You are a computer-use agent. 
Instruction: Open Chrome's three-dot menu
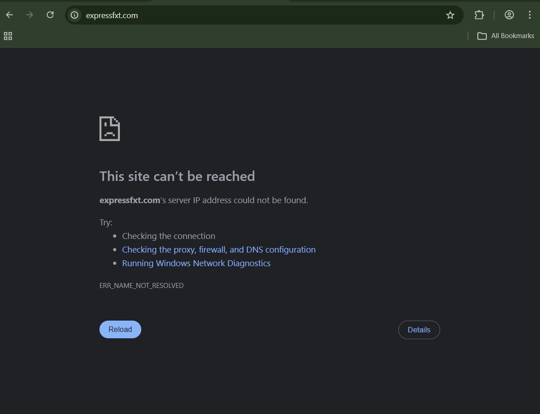[530, 15]
